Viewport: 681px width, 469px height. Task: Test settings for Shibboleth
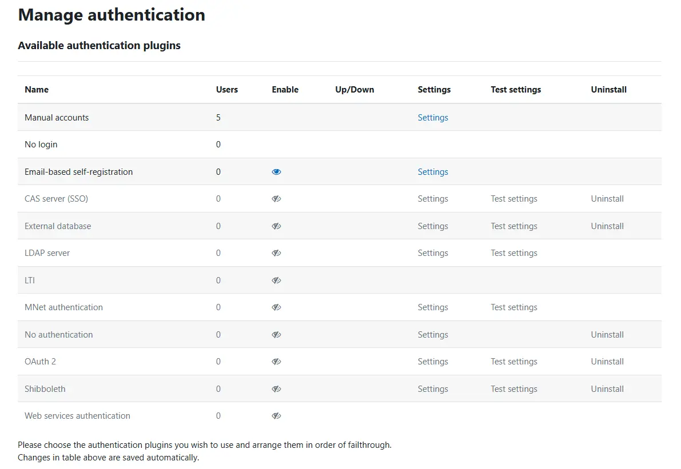click(514, 388)
